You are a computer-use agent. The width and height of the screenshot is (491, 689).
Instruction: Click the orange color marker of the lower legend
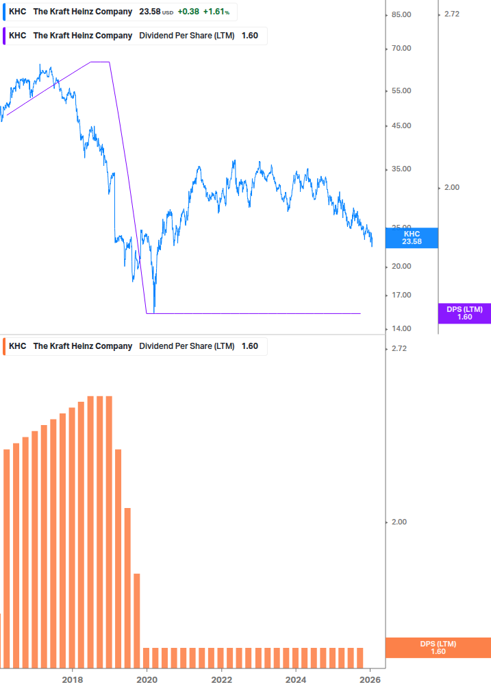pyautogui.click(x=4, y=346)
